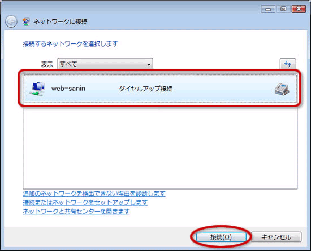Click the refresh network list icon
Screen dimensions: 311x251
288,64
